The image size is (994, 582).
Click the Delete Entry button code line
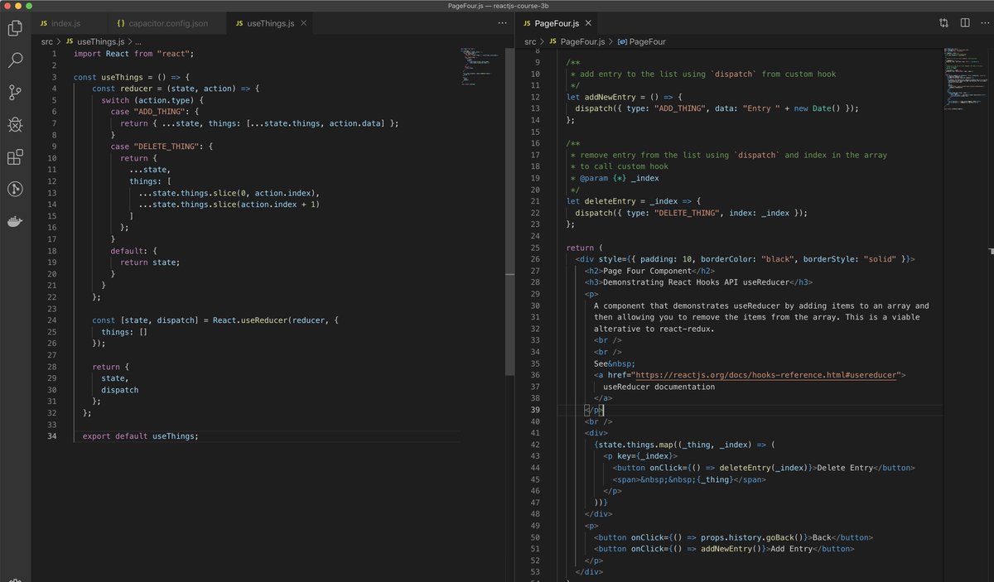coord(764,468)
